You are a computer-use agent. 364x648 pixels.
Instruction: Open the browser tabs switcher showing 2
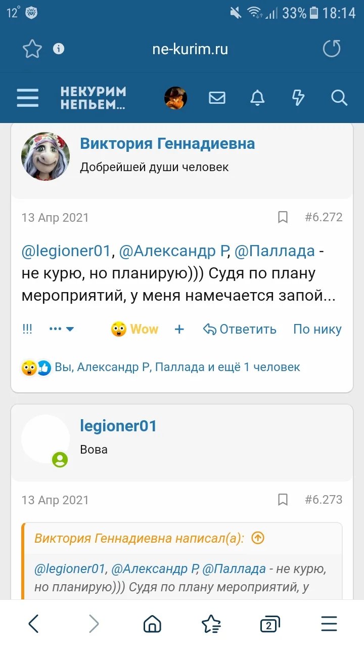pyautogui.click(x=269, y=624)
